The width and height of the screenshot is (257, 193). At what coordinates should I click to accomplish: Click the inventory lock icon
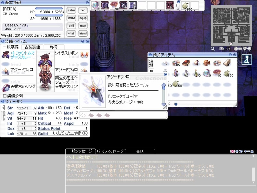click(x=176, y=104)
